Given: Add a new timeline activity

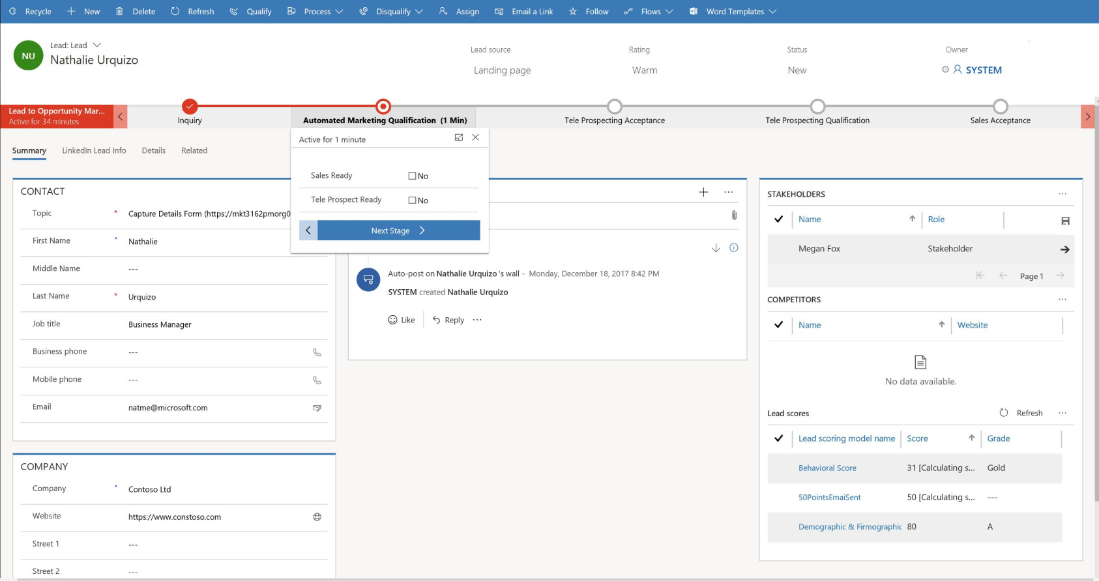Looking at the screenshot, I should 703,192.
